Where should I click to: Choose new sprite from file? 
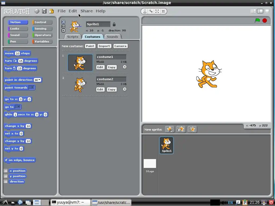pos(181,130)
